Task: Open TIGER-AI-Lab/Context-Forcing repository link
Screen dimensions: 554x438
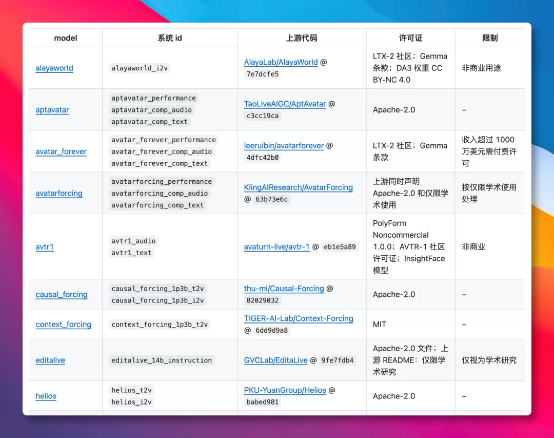Action: (x=299, y=318)
